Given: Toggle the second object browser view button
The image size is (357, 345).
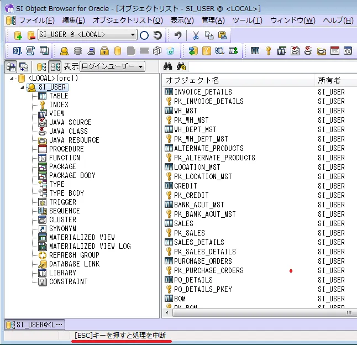Looking at the screenshot, I should (24, 67).
